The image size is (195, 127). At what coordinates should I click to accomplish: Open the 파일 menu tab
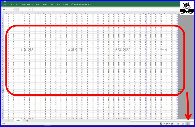tap(5, 5)
